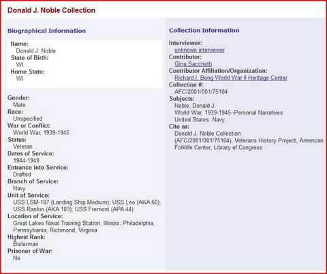Click the Highest Rank value Boilerman

tap(26, 244)
